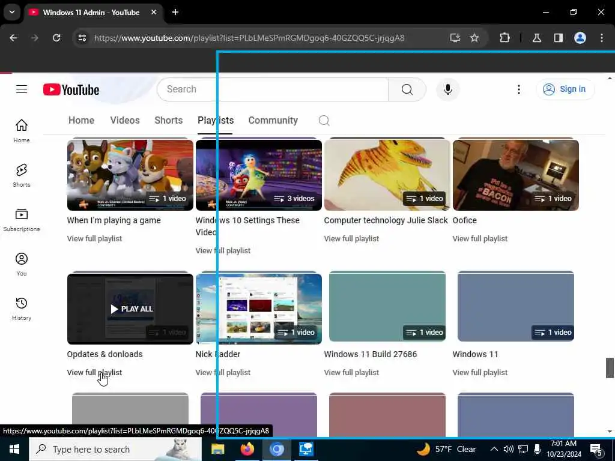This screenshot has height=461, width=615.
Task: Click the YouTube logo
Action: [x=71, y=90]
